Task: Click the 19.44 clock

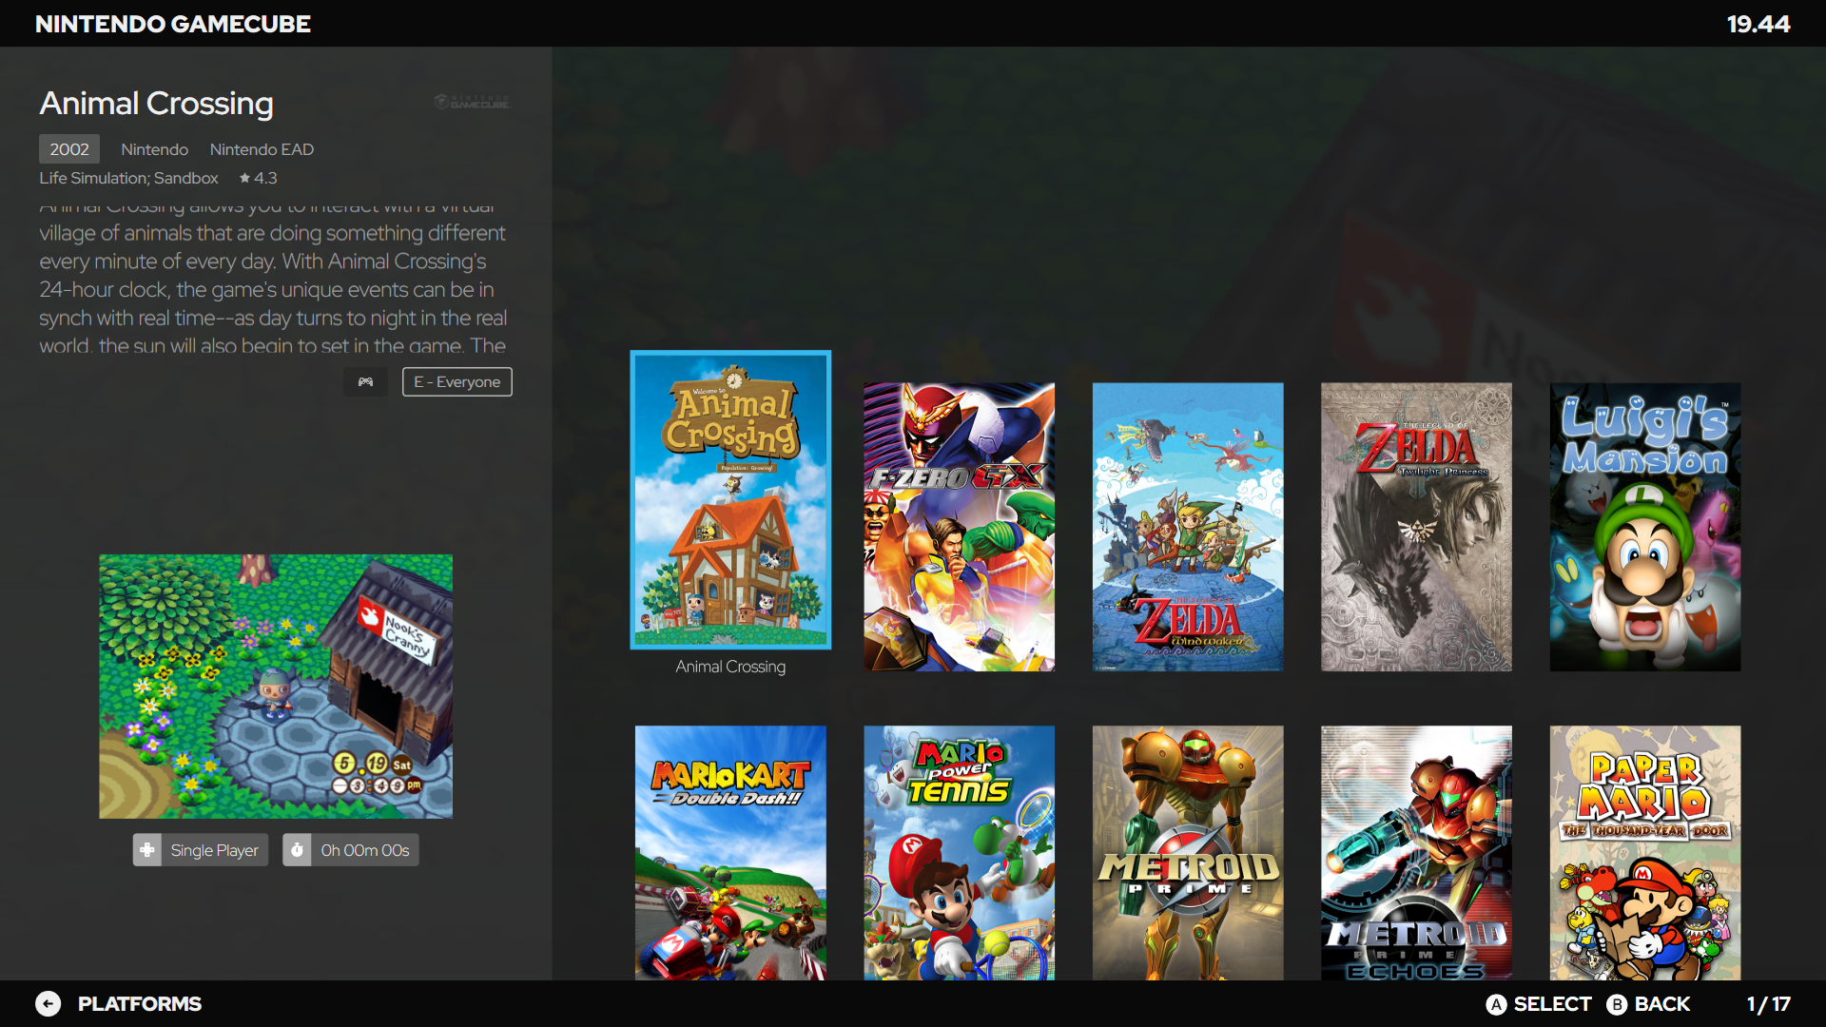Action: (1758, 24)
